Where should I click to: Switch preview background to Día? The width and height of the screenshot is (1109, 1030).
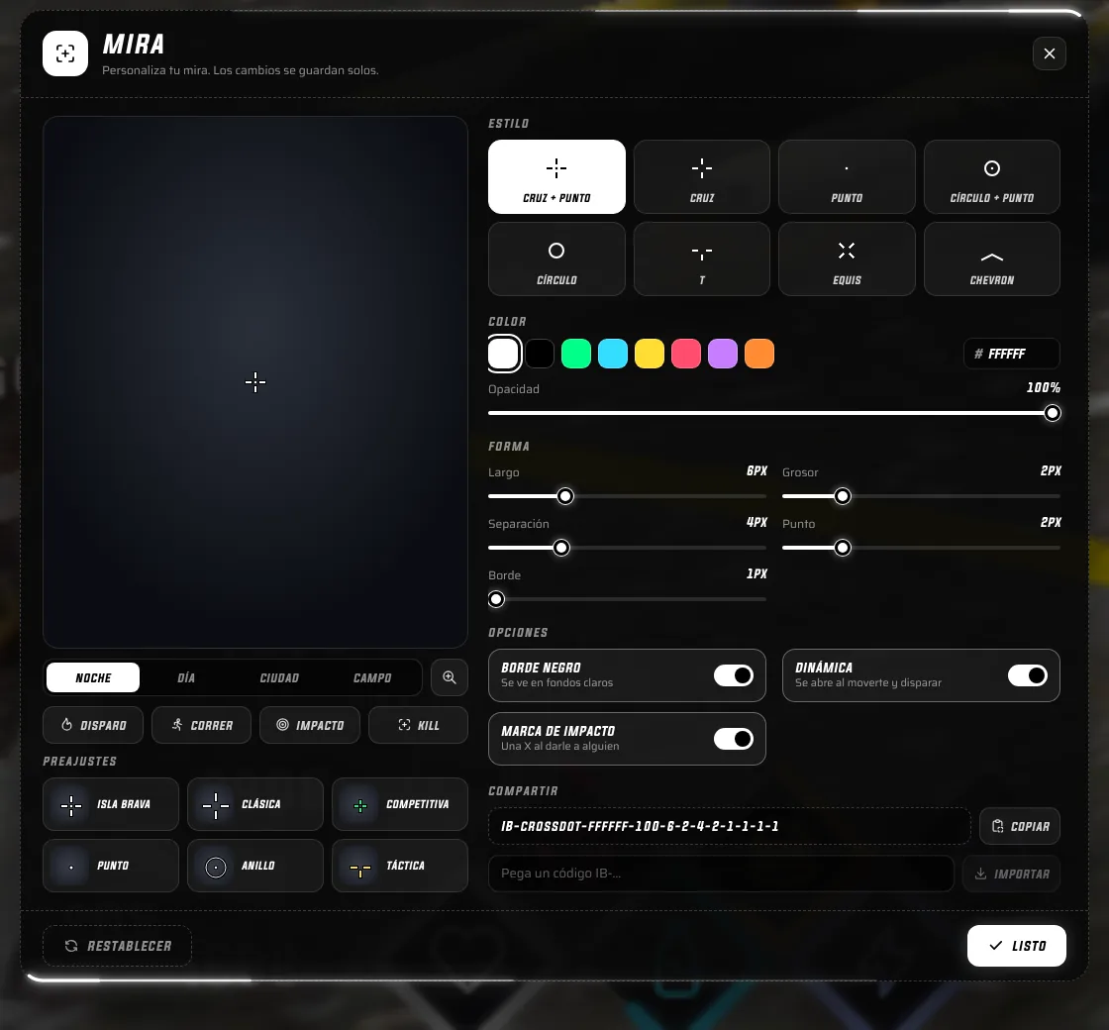pyautogui.click(x=186, y=677)
